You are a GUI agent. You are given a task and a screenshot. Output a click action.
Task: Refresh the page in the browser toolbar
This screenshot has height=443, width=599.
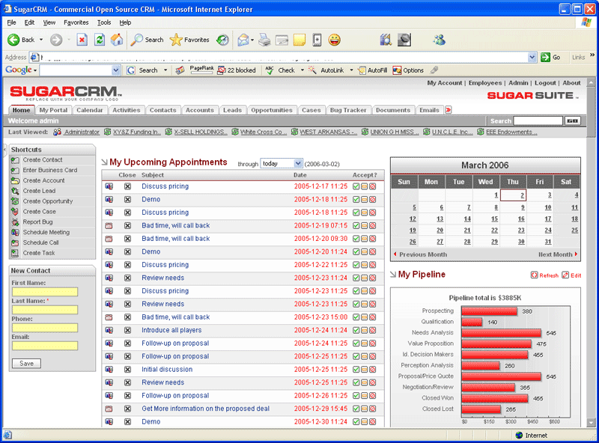(x=100, y=40)
